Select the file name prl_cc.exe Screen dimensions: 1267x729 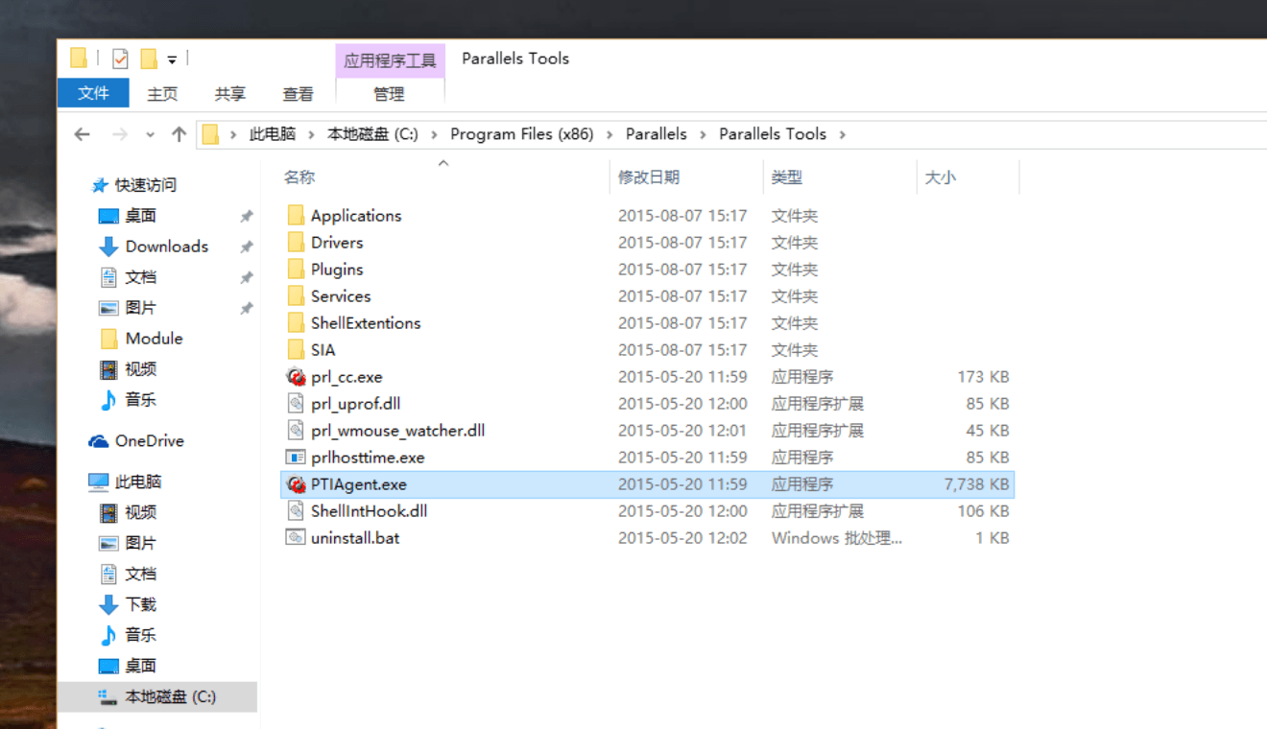click(x=347, y=377)
